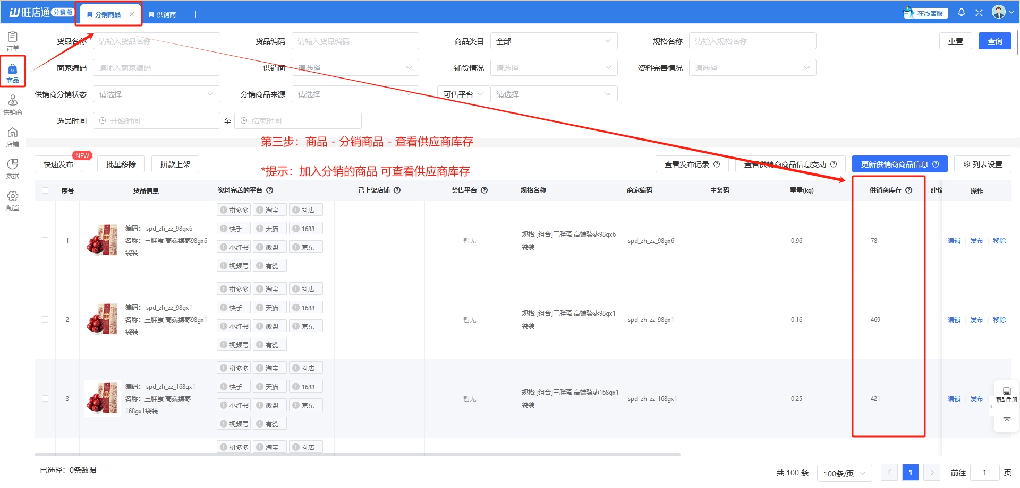Open the 配置 settings sidebar icon

coord(13,200)
